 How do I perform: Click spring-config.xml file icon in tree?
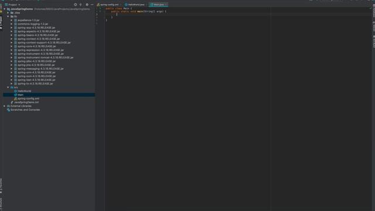point(15,98)
